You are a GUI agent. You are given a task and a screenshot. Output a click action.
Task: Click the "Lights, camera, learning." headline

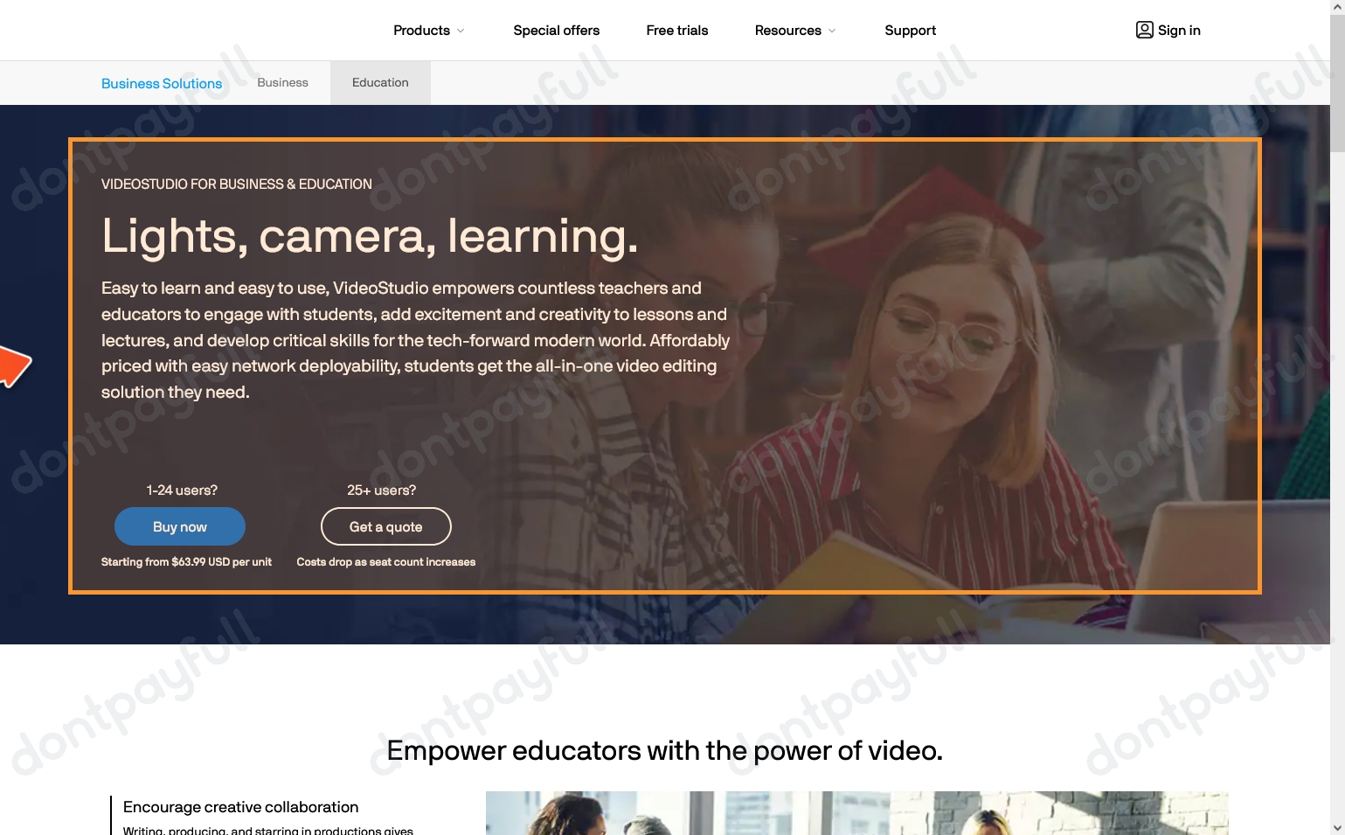(369, 236)
